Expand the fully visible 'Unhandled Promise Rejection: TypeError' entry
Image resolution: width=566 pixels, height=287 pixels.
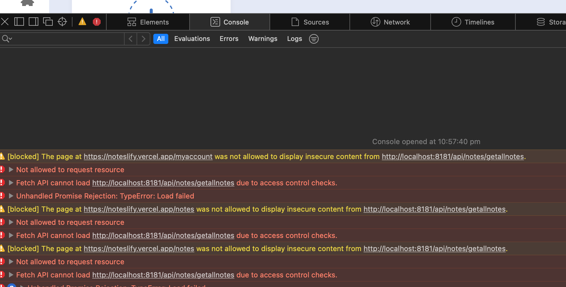(11, 196)
